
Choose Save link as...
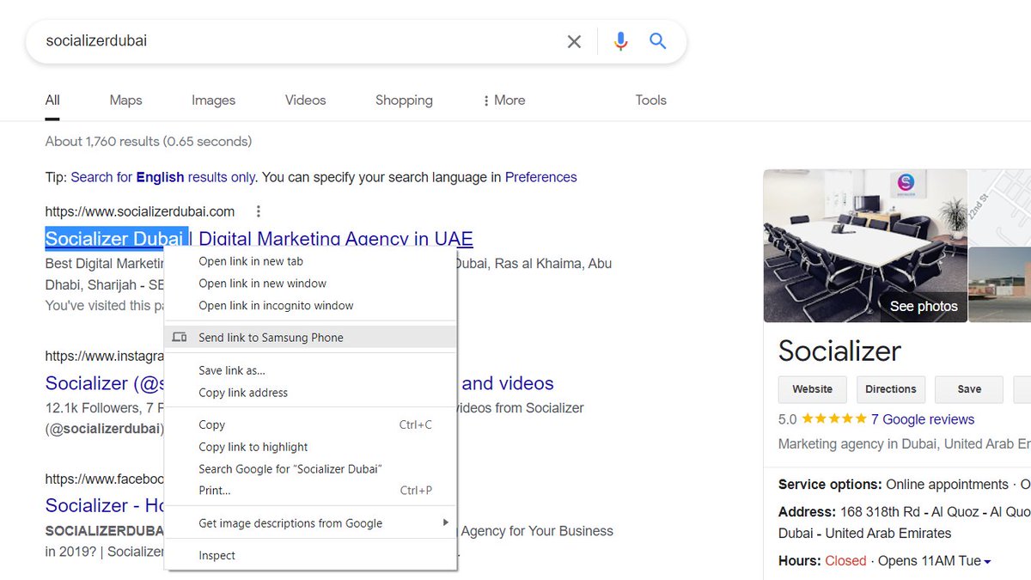coord(310,370)
